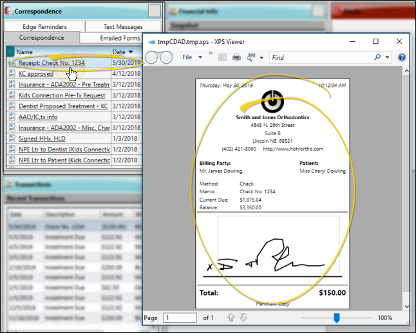Click the document outline icon in toolbar
The width and height of the screenshot is (416, 333).
pyautogui.click(x=222, y=57)
